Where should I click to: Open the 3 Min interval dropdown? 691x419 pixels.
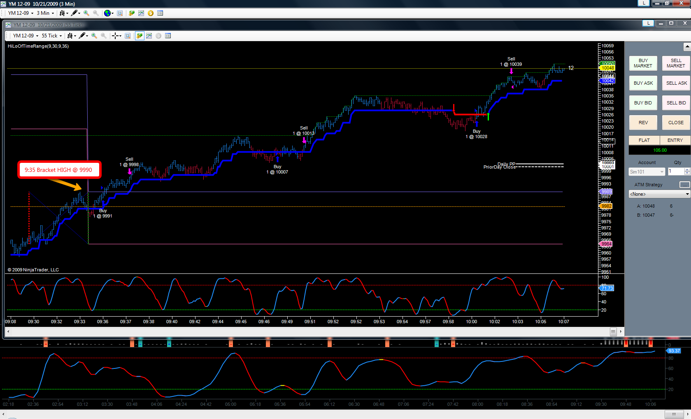(45, 13)
